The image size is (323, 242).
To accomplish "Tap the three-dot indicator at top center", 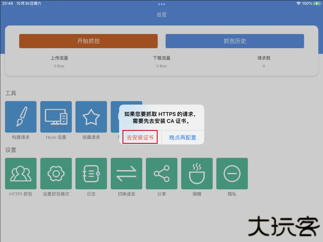I will point(161,4).
